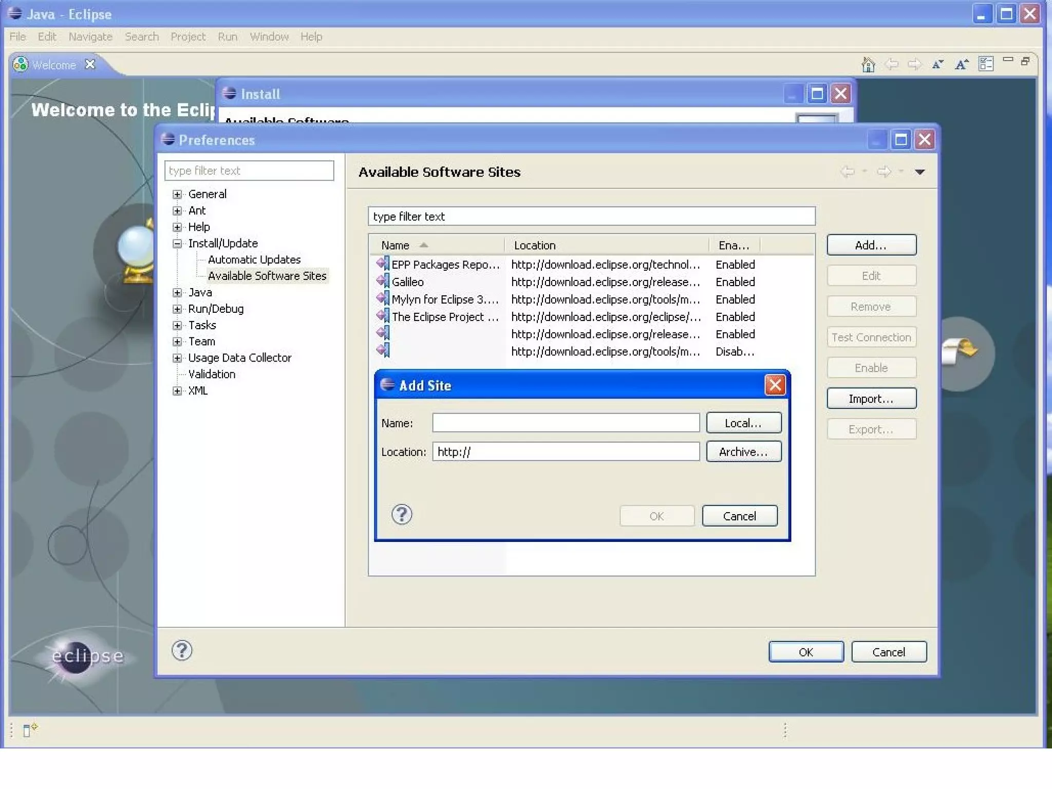Select Automatic Updates in preferences tree
1052x789 pixels.
(254, 259)
